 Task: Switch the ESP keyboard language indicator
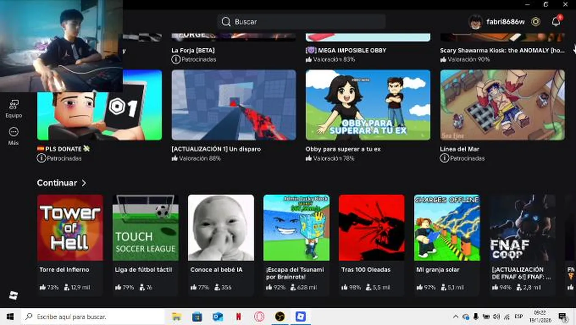coord(520,317)
